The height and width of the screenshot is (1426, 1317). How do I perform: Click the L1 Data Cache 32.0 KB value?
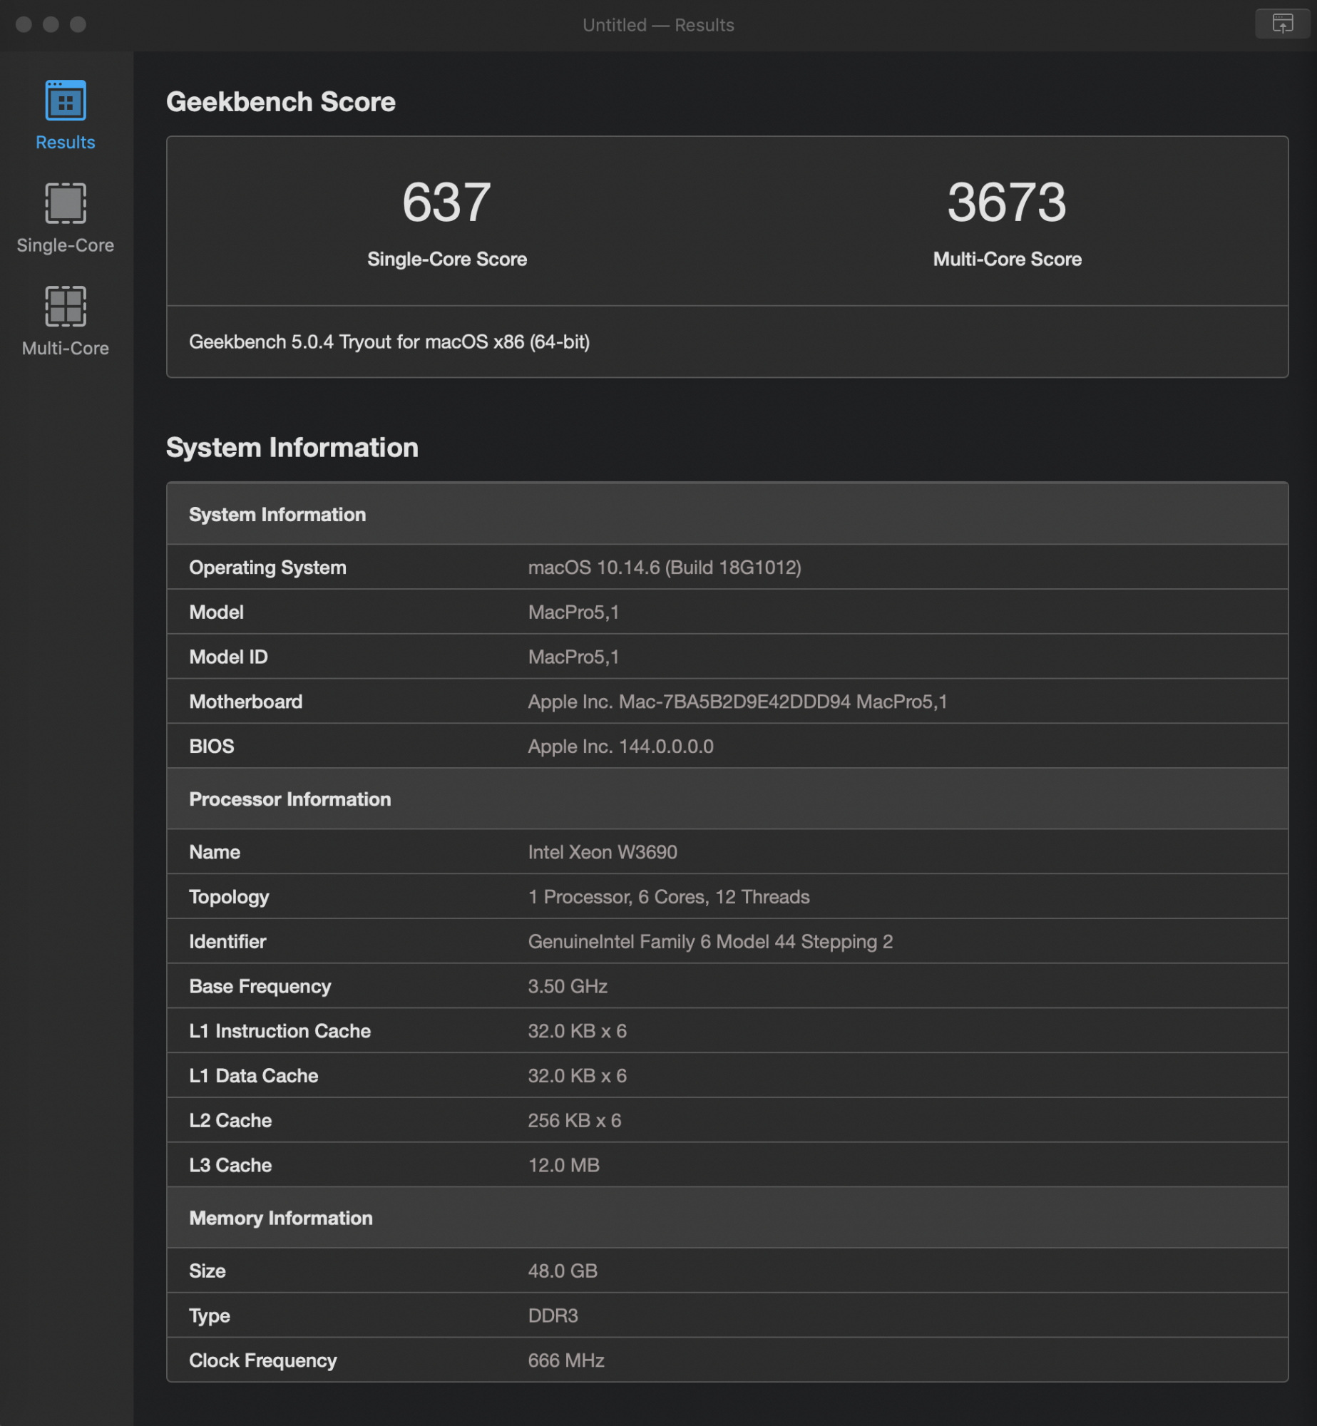point(577,1076)
